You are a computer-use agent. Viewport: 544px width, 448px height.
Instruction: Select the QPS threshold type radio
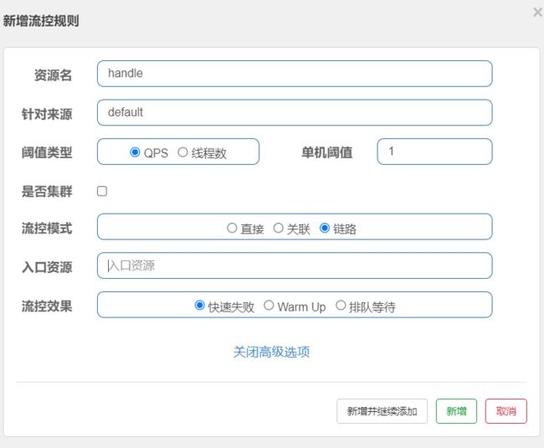tap(135, 152)
